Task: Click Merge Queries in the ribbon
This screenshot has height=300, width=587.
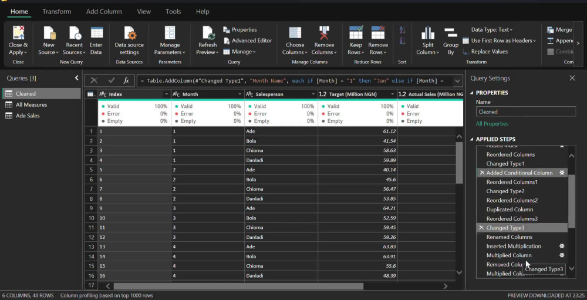Action: click(559, 29)
